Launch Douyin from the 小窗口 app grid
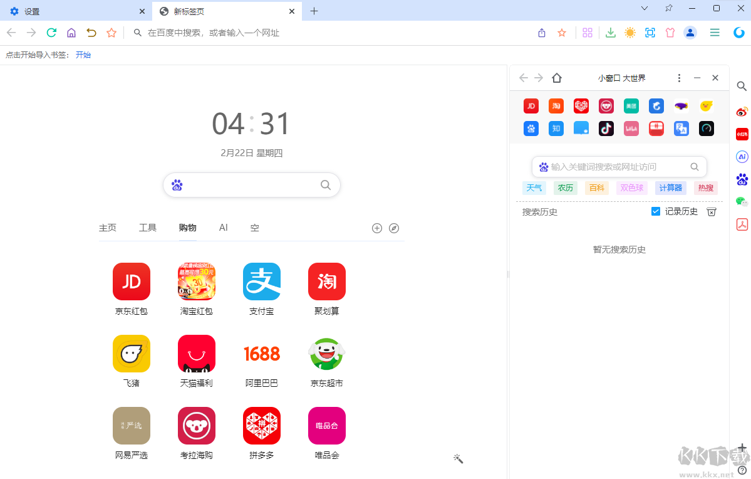 (606, 129)
